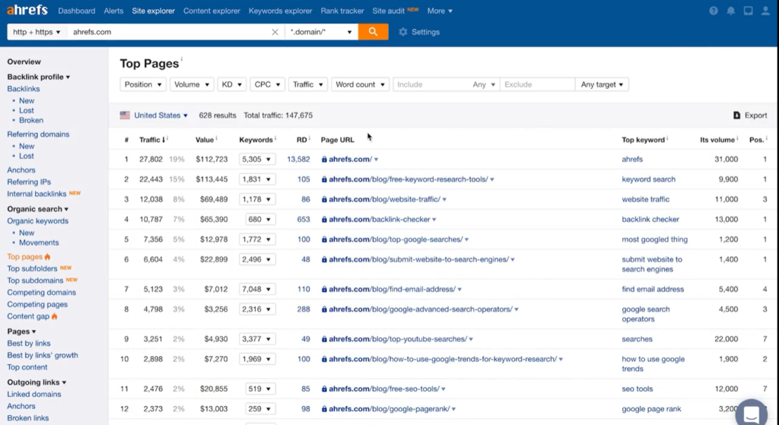This screenshot has width=779, height=425.
Task: Click the info icon beside Top keyword
Action: click(x=667, y=138)
